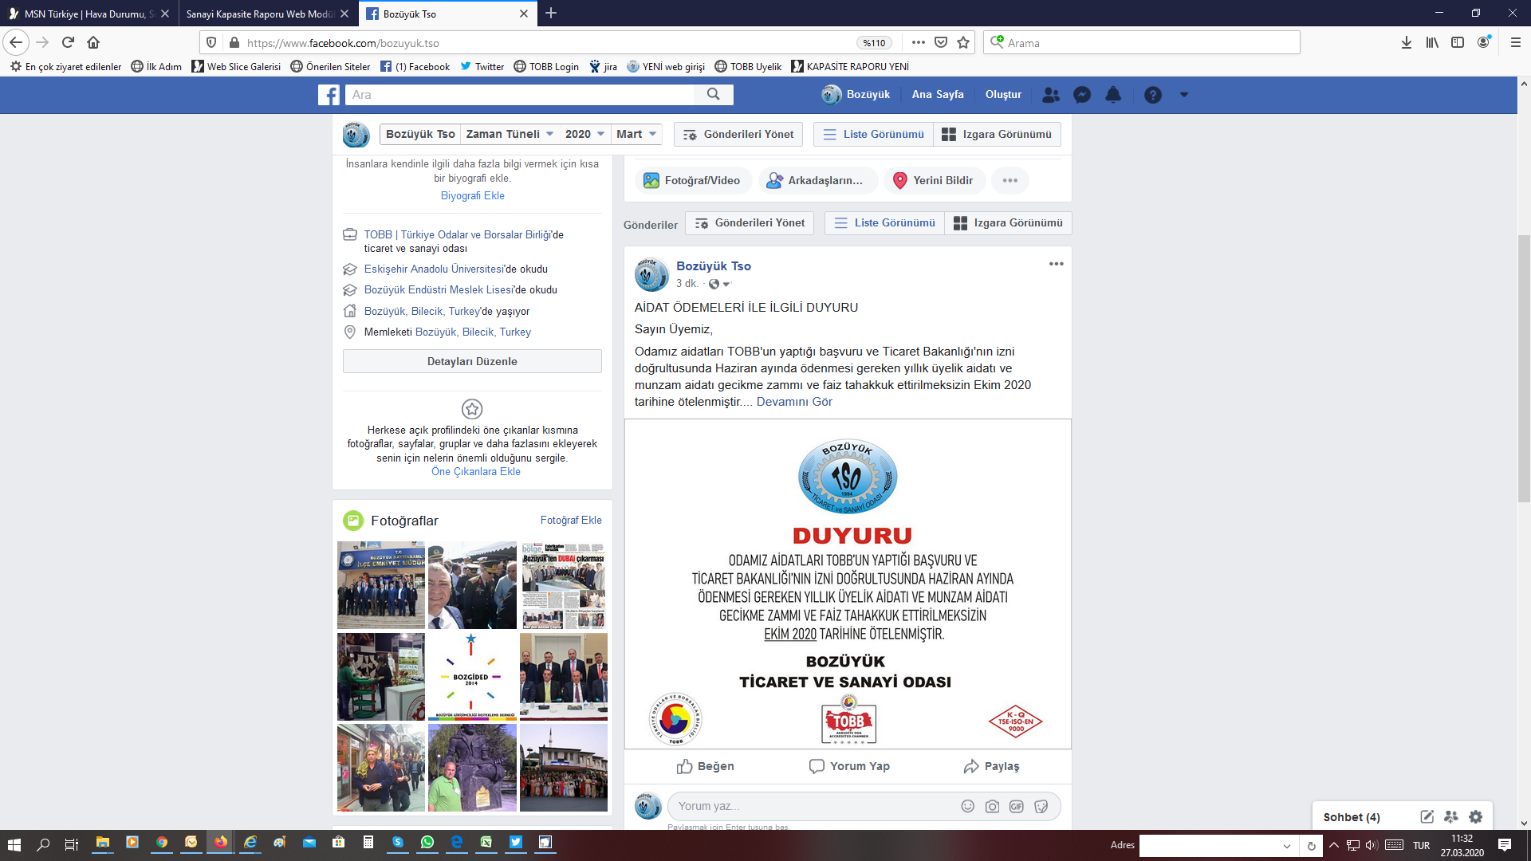Open Zaman Tüneli dropdown

tap(510, 134)
